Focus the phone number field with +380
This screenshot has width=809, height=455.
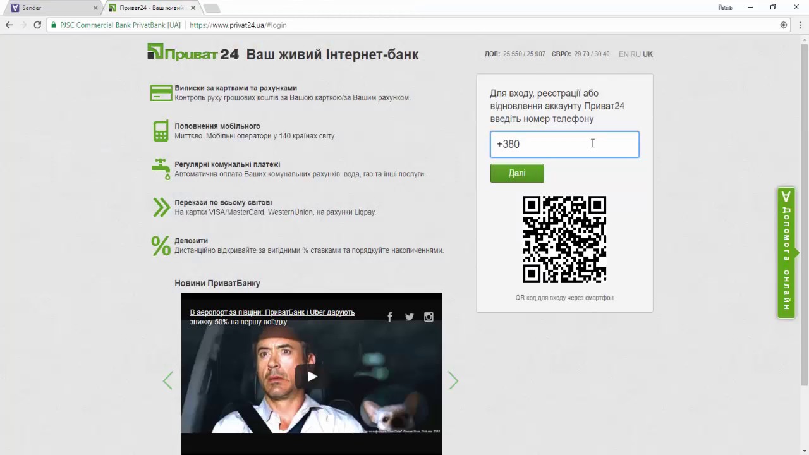point(564,144)
